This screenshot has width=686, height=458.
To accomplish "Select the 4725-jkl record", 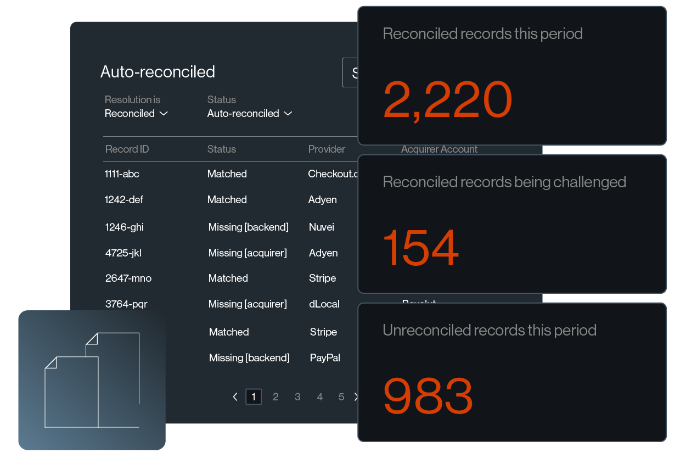I will tap(123, 253).
